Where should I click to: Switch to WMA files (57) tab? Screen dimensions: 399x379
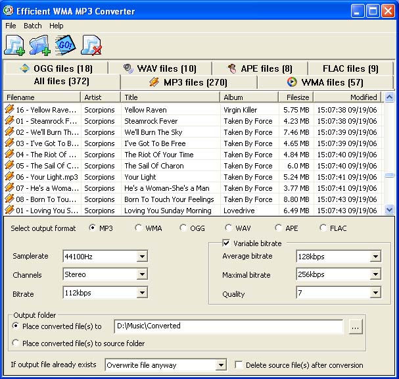[325, 82]
